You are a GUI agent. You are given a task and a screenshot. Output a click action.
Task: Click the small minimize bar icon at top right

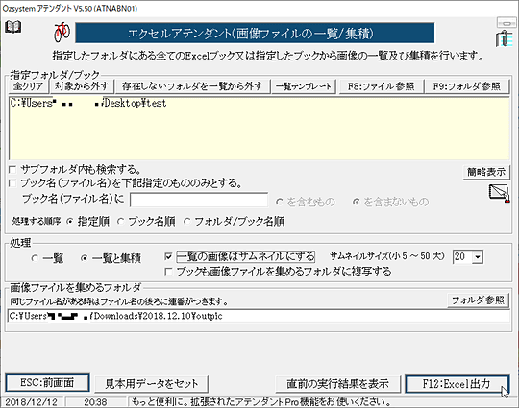coord(506,22)
